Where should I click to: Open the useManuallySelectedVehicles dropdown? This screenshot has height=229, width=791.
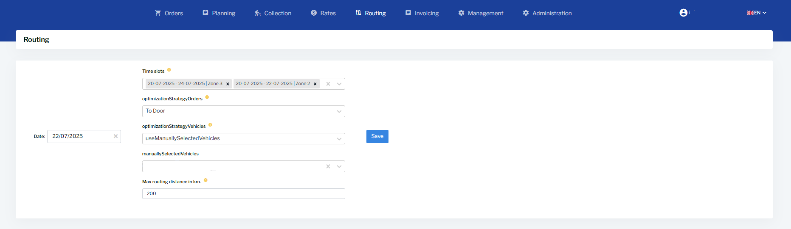click(x=339, y=139)
